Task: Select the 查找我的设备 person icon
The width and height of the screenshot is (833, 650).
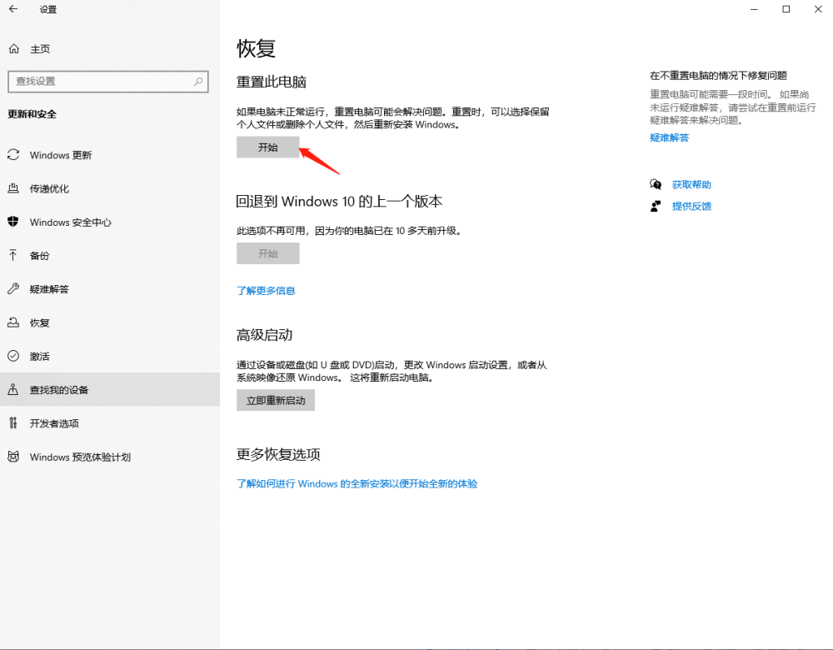Action: point(13,389)
